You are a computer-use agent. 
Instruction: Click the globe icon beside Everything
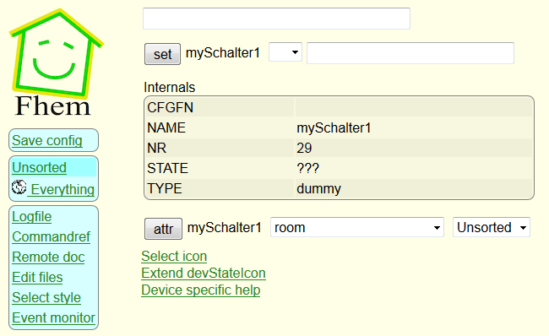pyautogui.click(x=19, y=187)
